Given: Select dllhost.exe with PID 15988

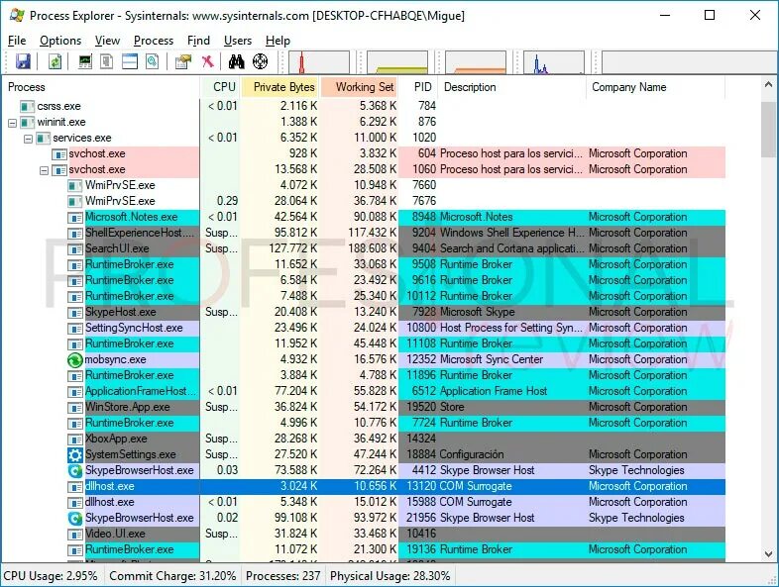Looking at the screenshot, I should point(364,502).
